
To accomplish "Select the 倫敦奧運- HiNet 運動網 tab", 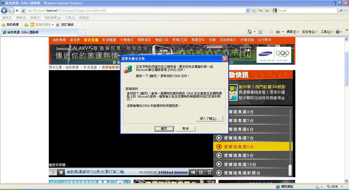I will coord(39,32).
